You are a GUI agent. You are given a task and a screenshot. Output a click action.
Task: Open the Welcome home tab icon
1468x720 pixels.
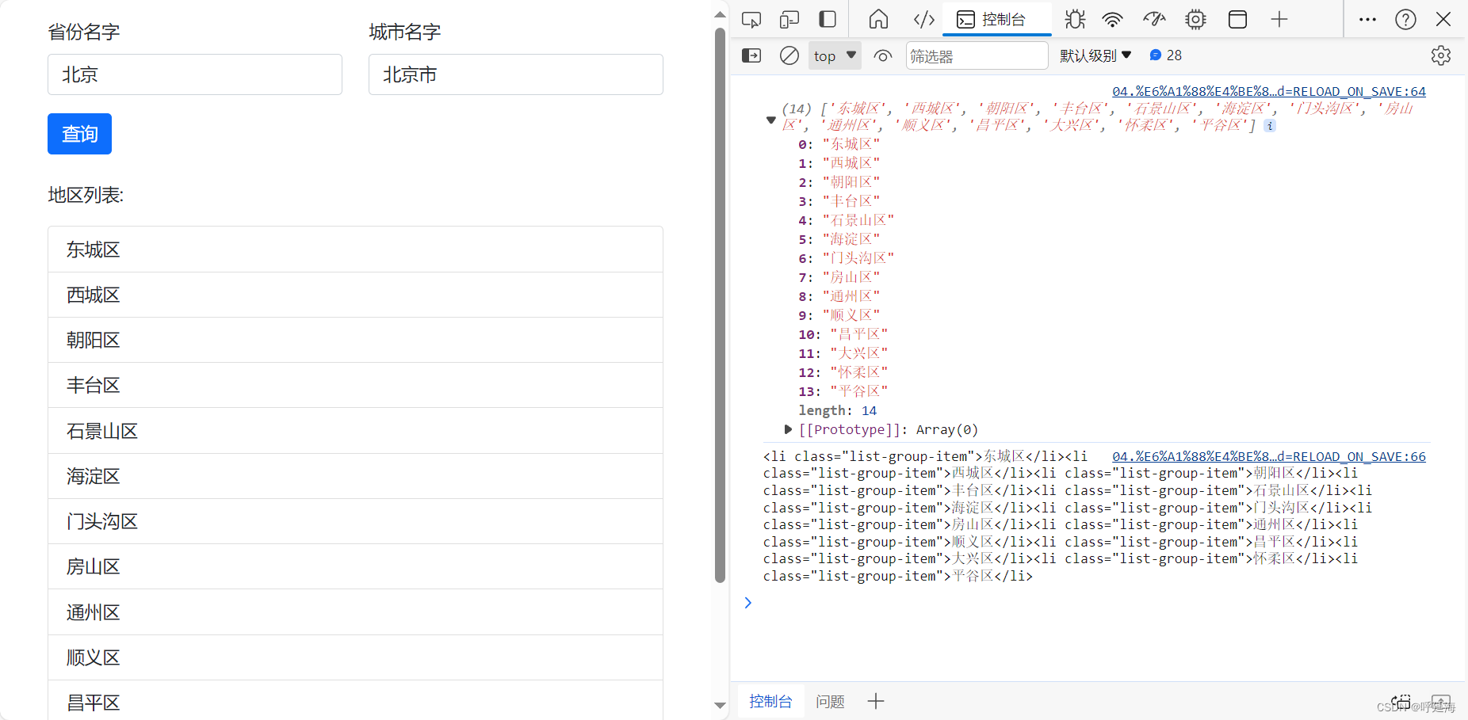[878, 19]
